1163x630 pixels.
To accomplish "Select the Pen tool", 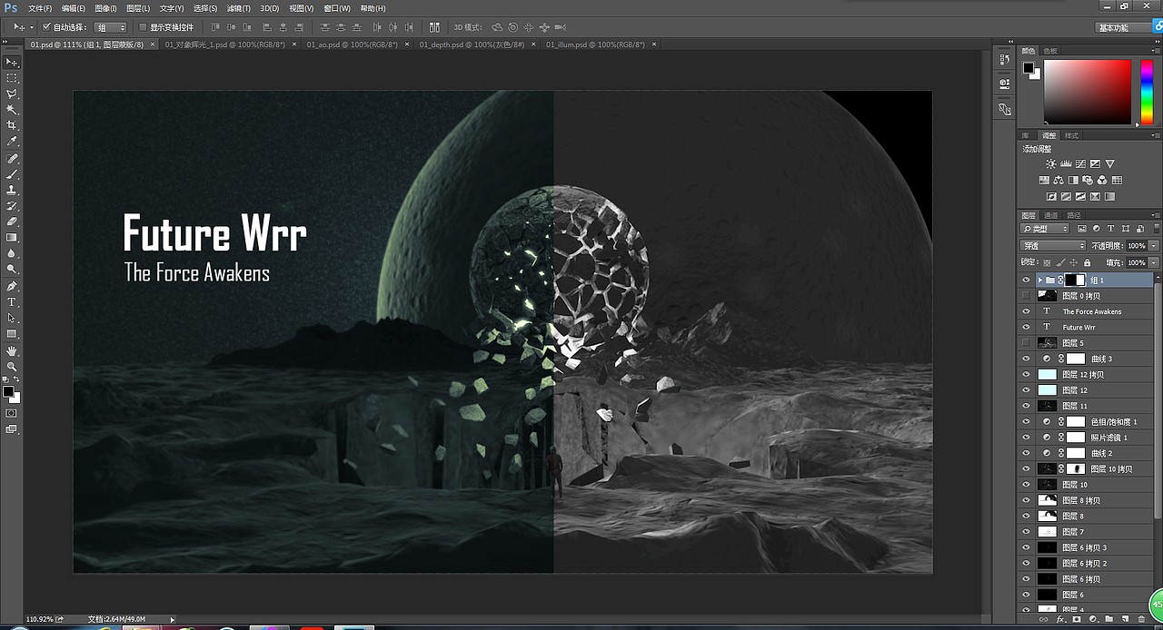I will 12,285.
